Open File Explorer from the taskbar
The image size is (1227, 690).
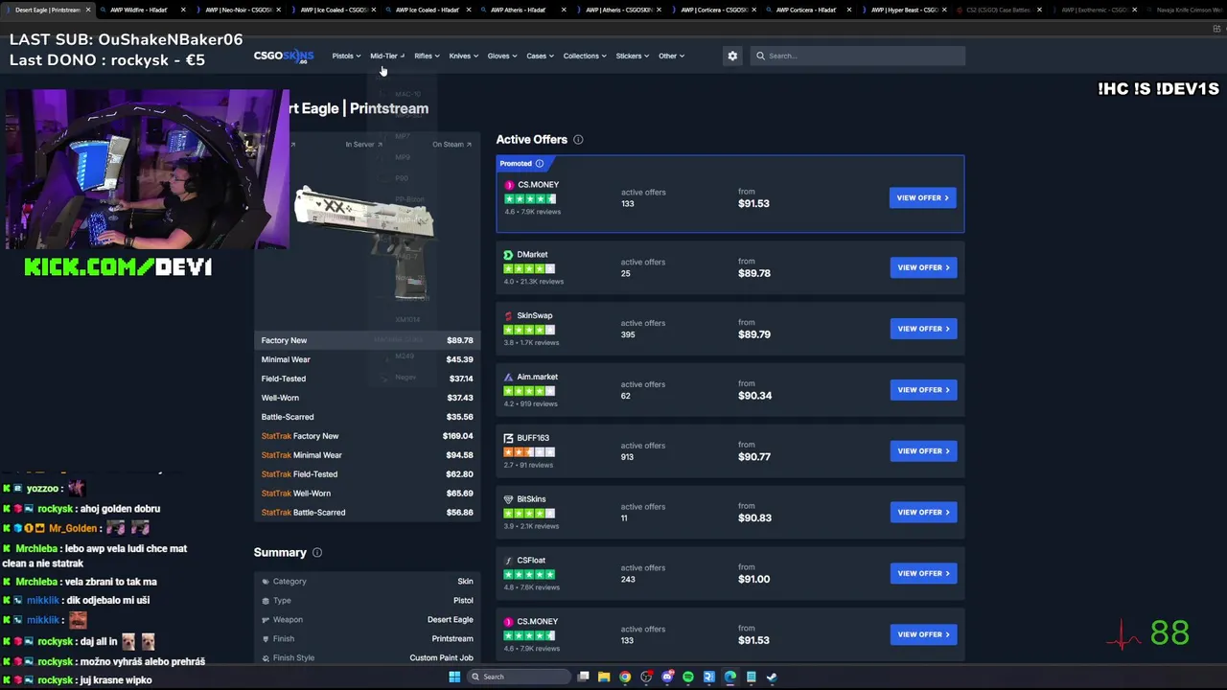(x=604, y=677)
